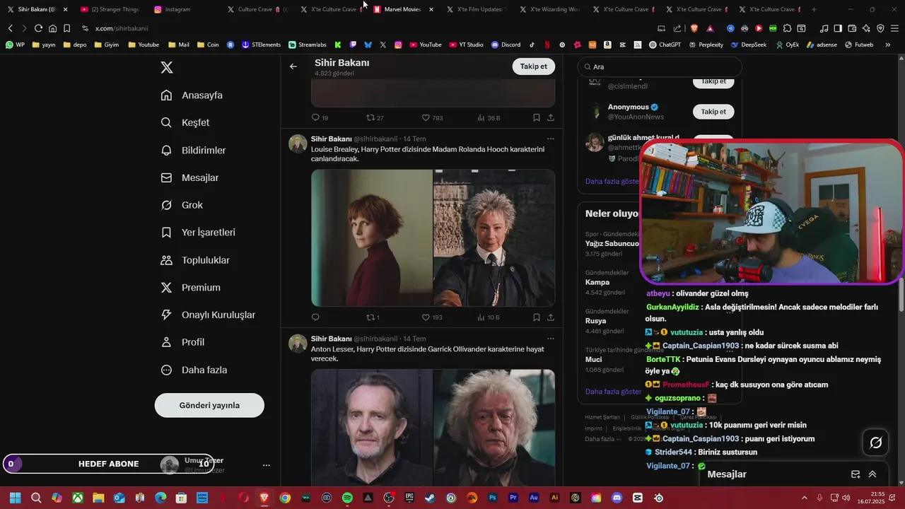
Task: Go to Bildirimler
Action: (x=193, y=150)
